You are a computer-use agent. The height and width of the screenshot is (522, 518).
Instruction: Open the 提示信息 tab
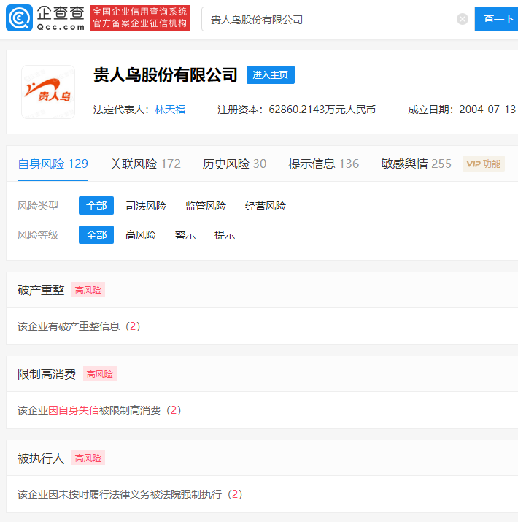323,164
